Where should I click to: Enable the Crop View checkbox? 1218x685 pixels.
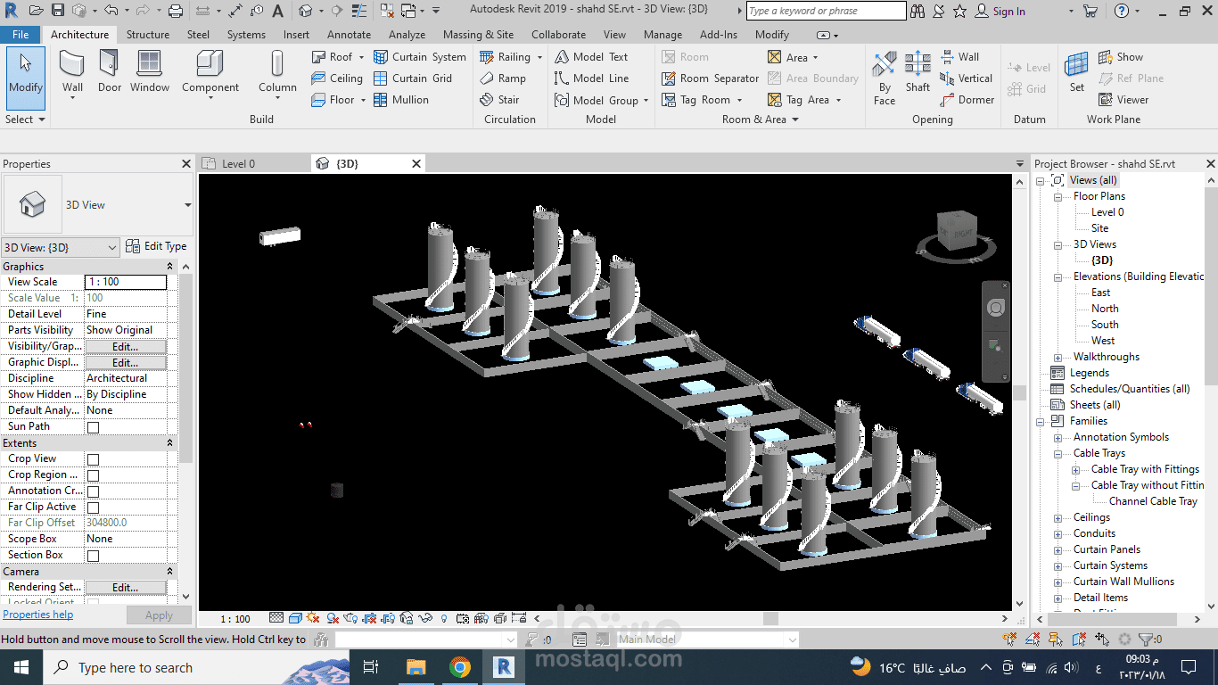(93, 459)
